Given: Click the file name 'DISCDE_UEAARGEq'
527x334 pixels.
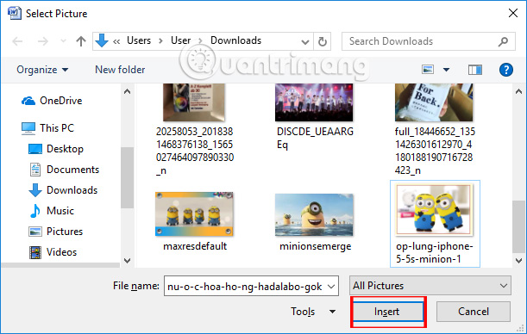Looking at the screenshot, I should pyautogui.click(x=315, y=138).
